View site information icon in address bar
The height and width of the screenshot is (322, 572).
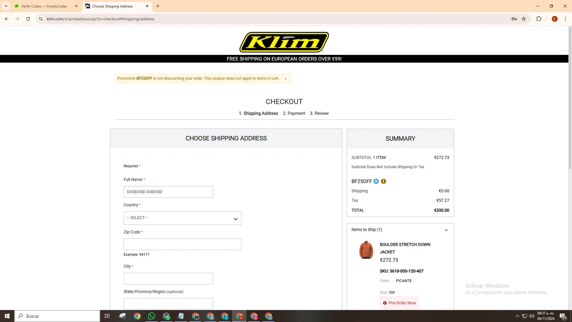point(41,19)
